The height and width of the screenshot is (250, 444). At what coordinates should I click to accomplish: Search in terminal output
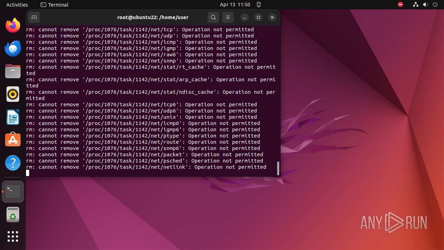[213, 17]
